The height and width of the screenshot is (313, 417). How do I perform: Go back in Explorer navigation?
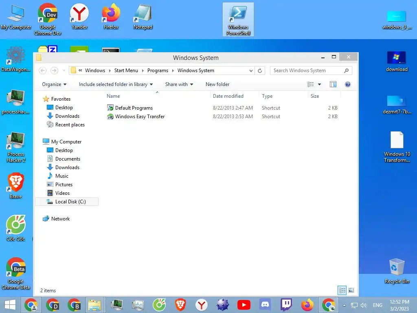(42, 71)
